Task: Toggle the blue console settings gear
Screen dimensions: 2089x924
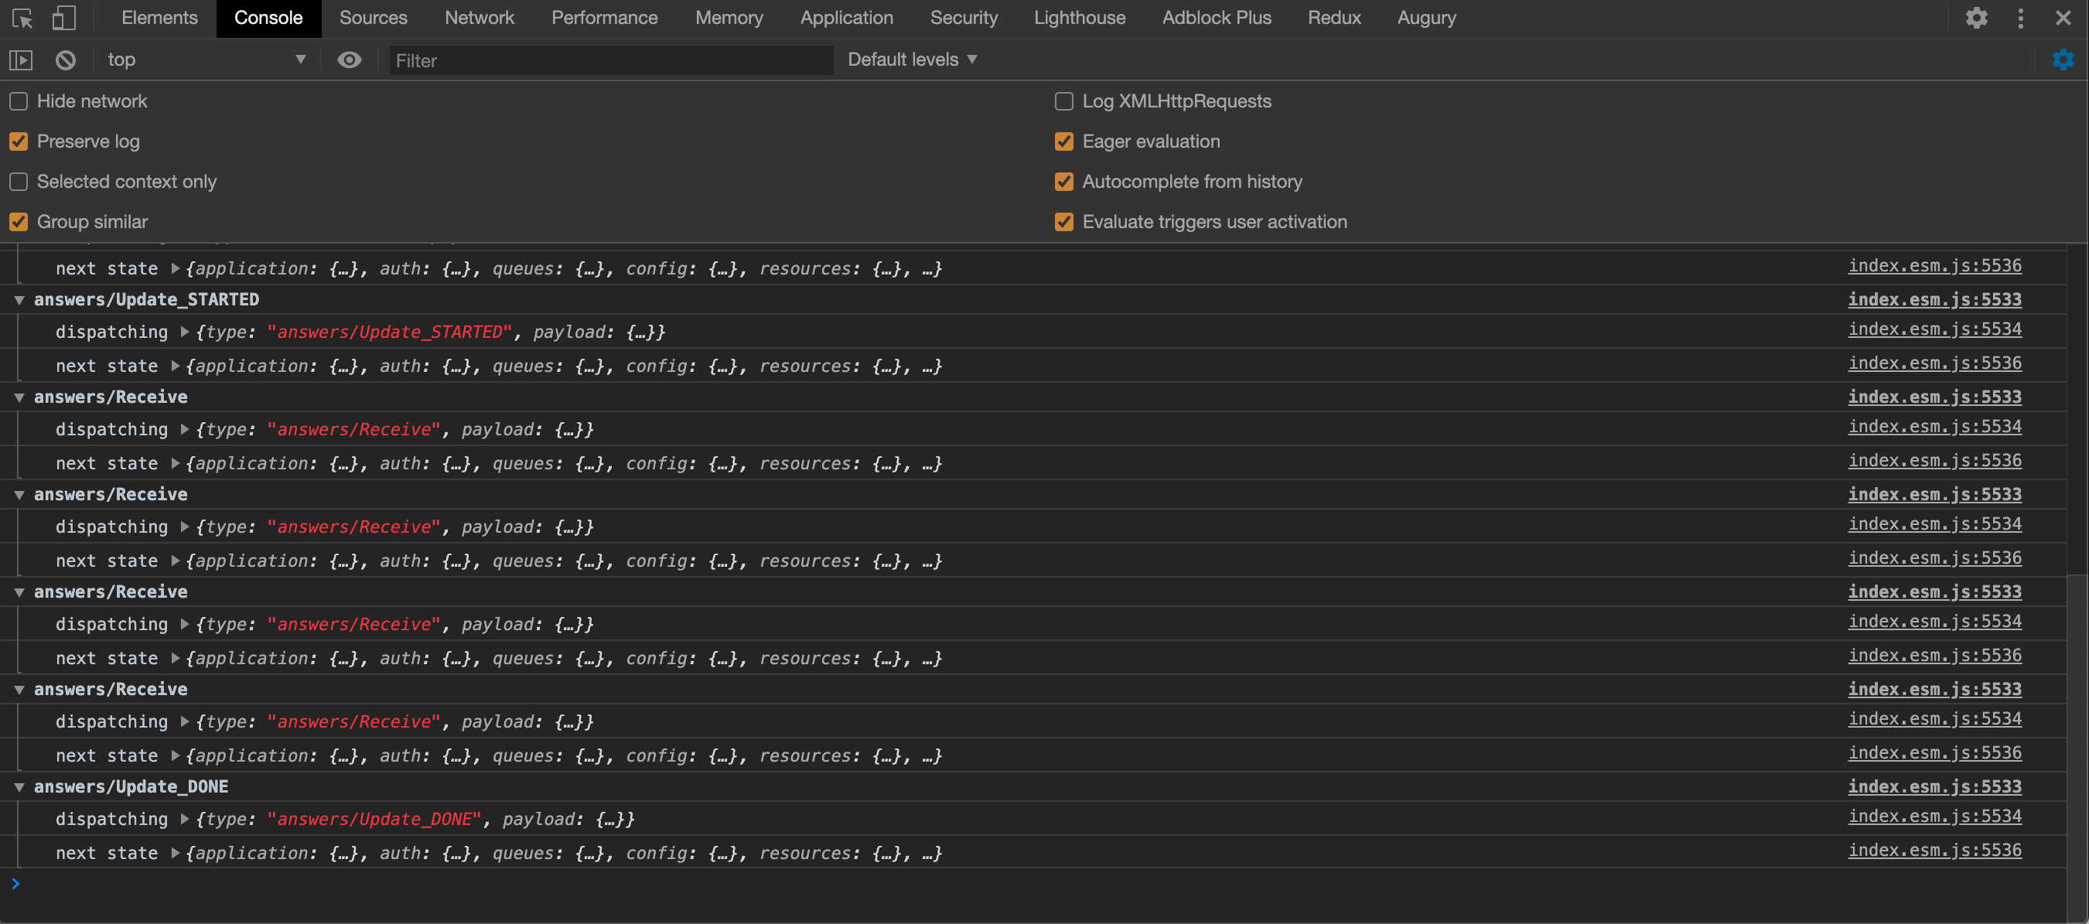Action: coord(2063,60)
